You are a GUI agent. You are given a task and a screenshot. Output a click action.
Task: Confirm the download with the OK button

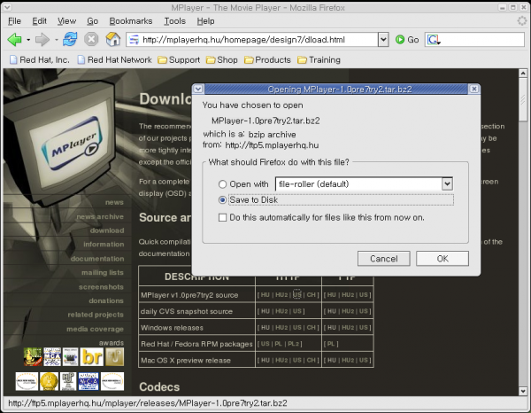442,259
